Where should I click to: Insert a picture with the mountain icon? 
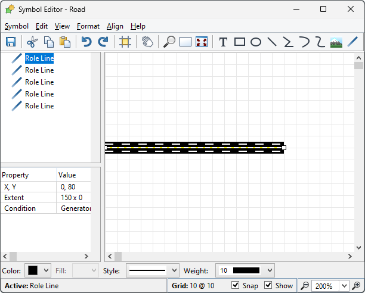click(336, 42)
